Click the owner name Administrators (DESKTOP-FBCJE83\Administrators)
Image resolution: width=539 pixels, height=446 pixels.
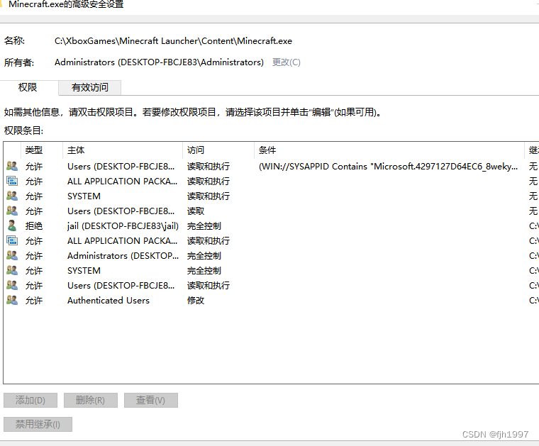[159, 62]
